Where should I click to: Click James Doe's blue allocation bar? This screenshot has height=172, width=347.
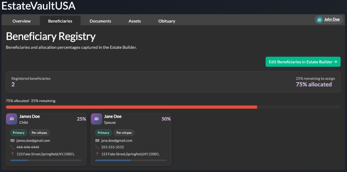click(x=19, y=160)
